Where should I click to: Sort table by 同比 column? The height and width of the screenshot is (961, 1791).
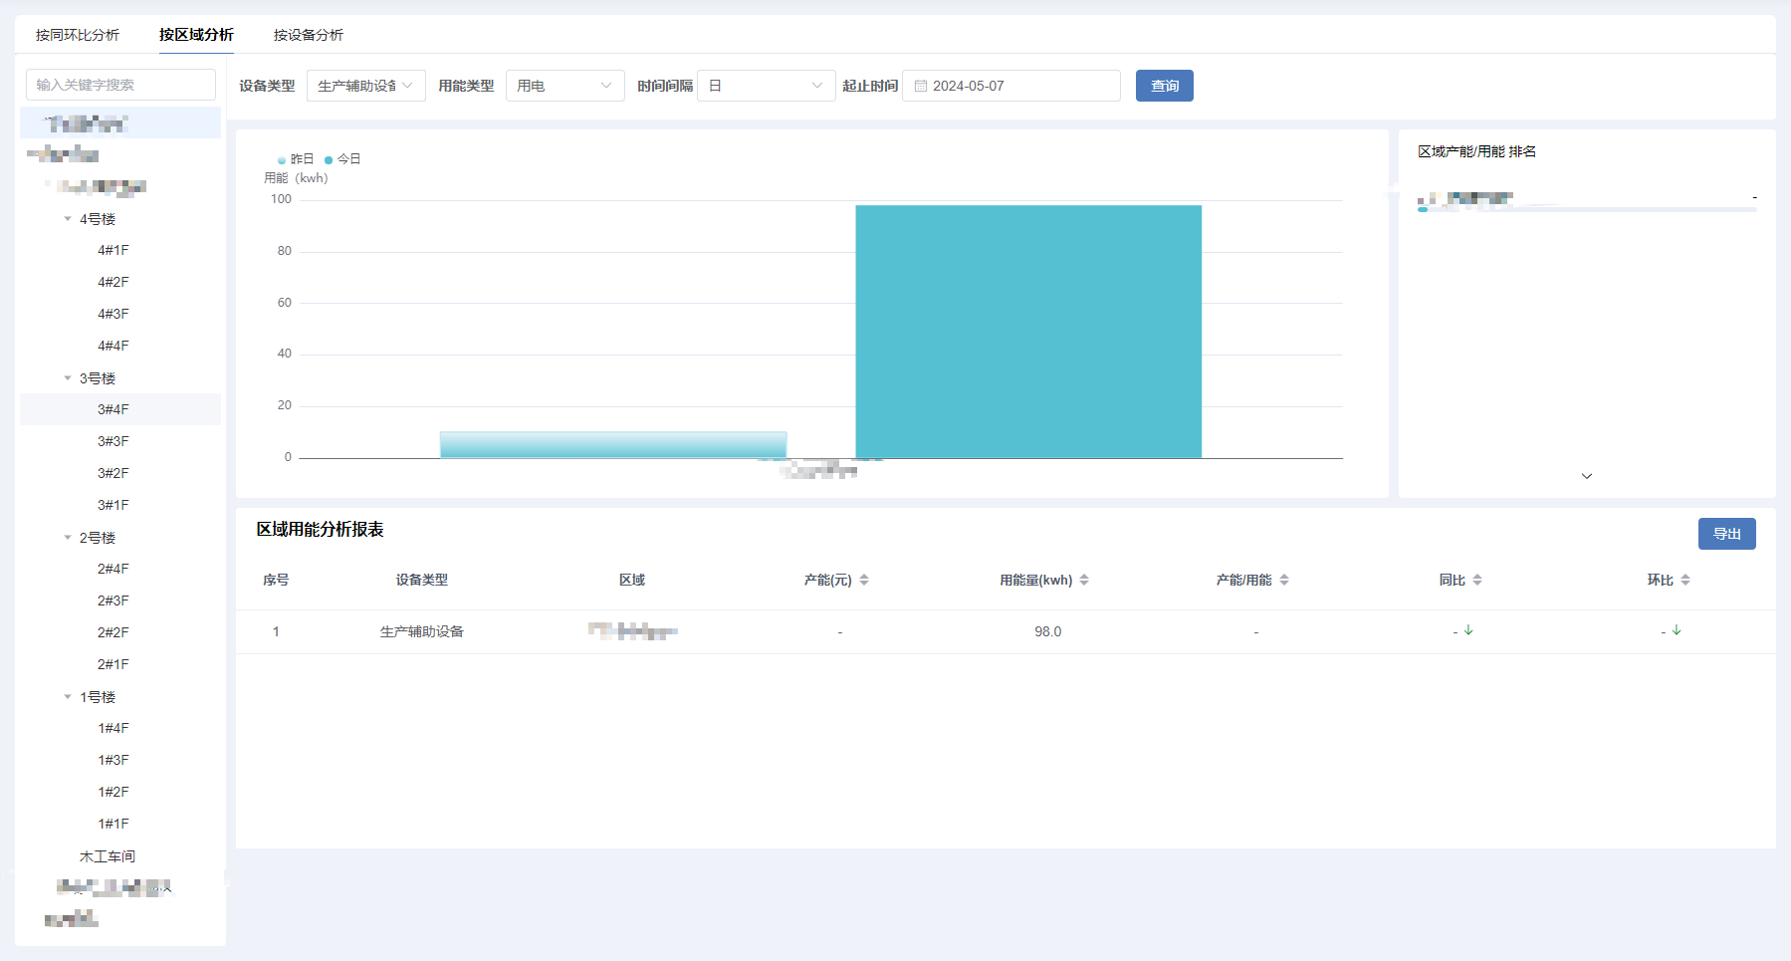point(1477,580)
